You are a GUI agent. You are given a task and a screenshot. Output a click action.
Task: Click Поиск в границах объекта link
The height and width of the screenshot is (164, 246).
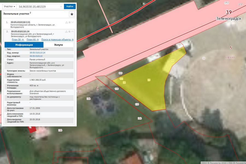[57, 40]
